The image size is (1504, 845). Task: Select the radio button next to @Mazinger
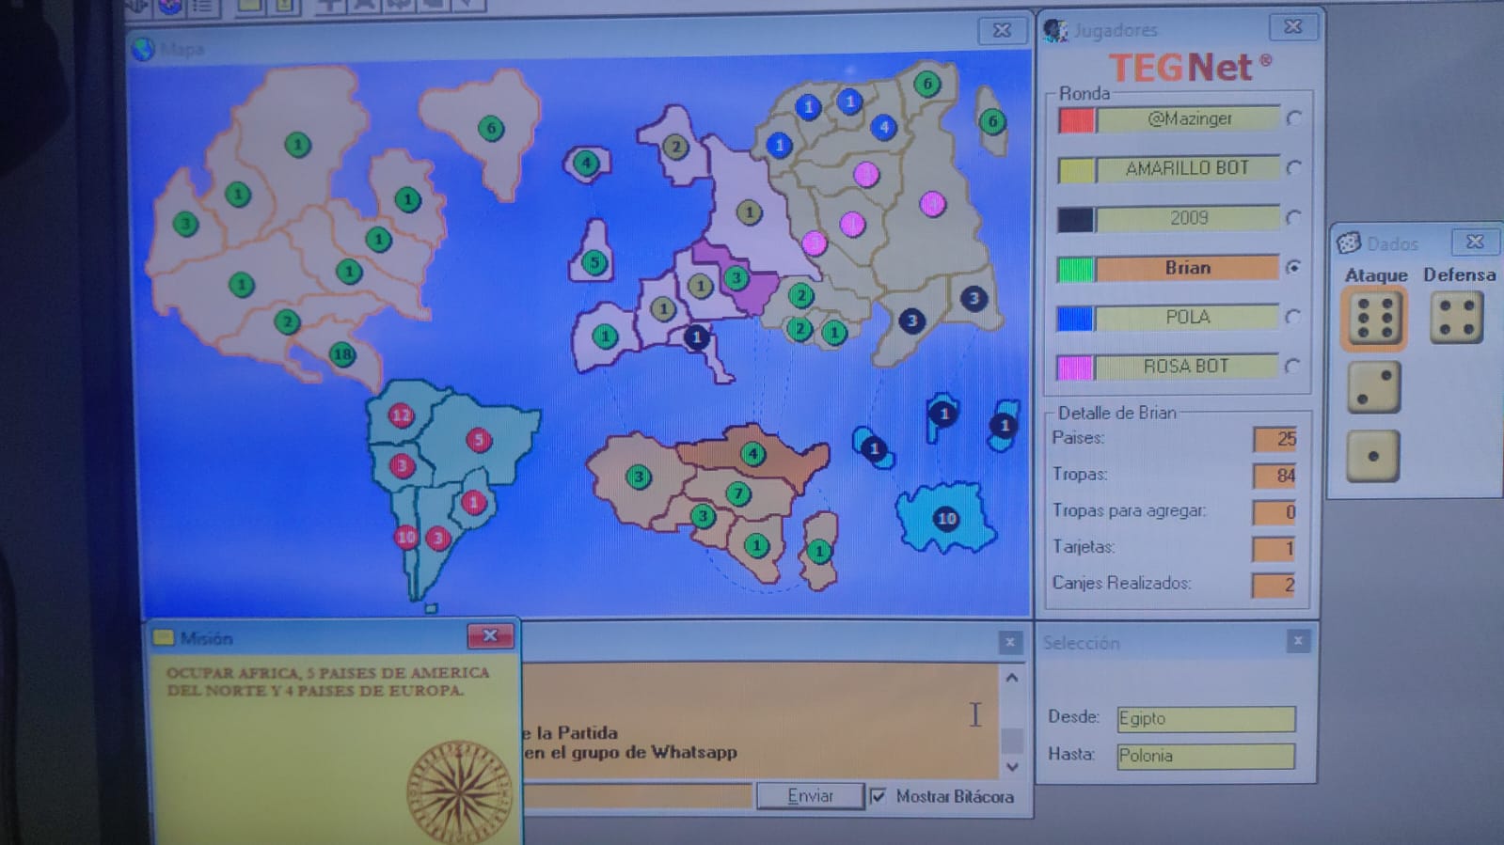tap(1294, 118)
